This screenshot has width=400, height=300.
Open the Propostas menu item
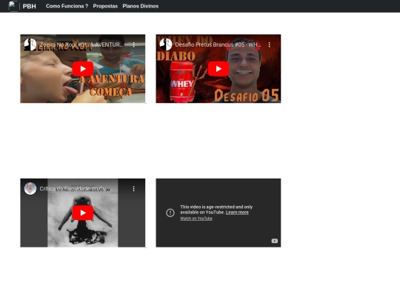pos(105,6)
